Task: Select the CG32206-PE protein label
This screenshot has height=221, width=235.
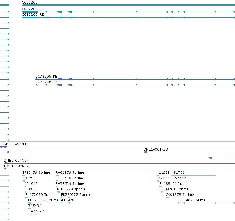Action: click(46, 77)
